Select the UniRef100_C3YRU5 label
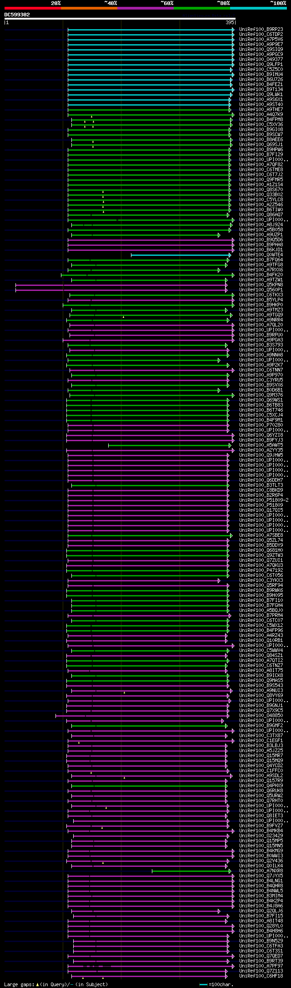Image resolution: width=291 pixels, height=988 pixels. point(261,380)
